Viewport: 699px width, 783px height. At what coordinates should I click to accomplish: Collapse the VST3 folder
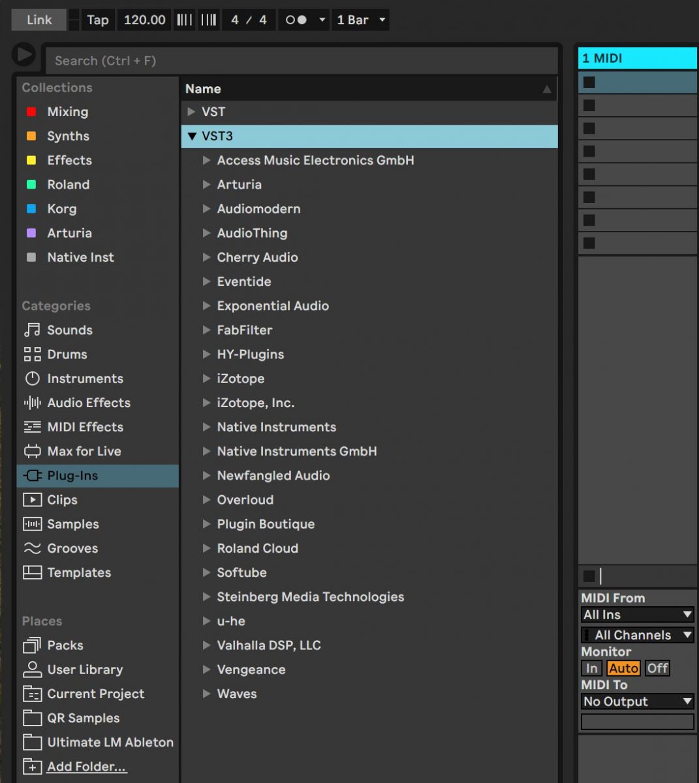192,136
